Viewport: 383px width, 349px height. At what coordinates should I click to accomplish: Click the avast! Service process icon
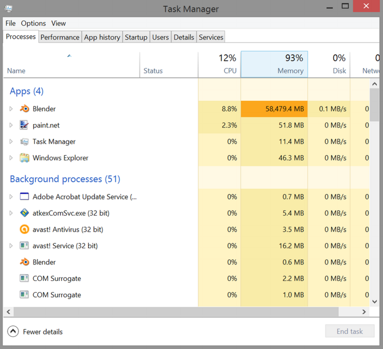click(24, 246)
